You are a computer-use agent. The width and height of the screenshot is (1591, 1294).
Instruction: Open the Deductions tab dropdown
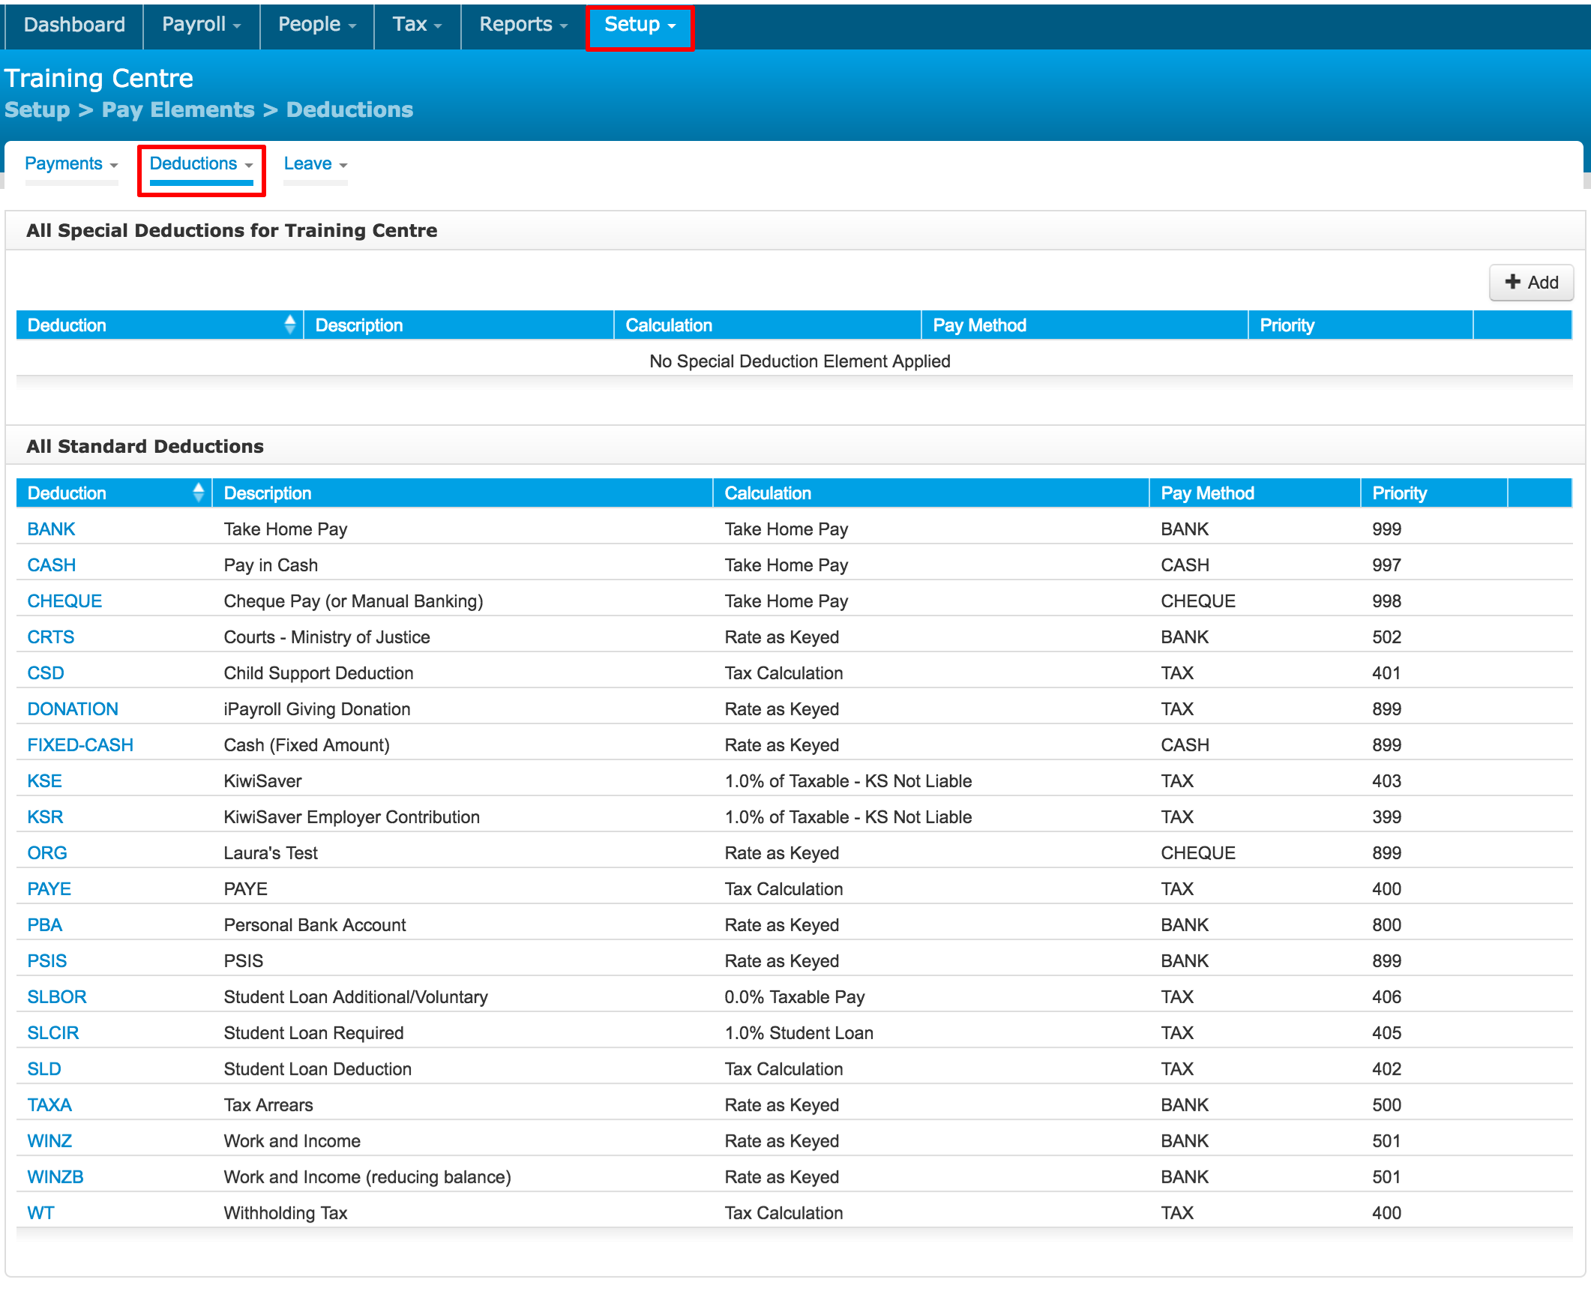pos(201,164)
